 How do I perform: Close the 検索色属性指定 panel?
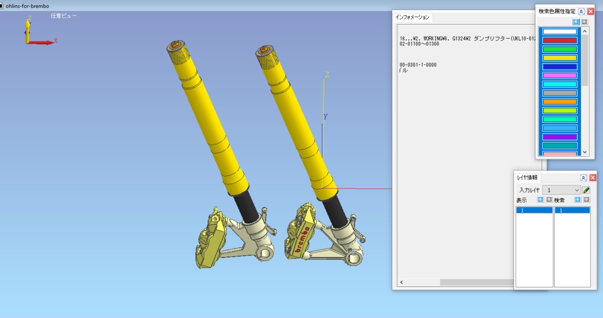tap(591, 12)
